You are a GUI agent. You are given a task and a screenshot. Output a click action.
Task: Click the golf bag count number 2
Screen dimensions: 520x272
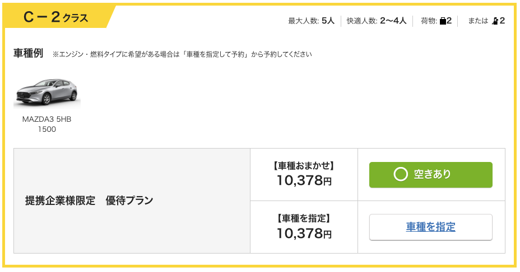(x=502, y=21)
